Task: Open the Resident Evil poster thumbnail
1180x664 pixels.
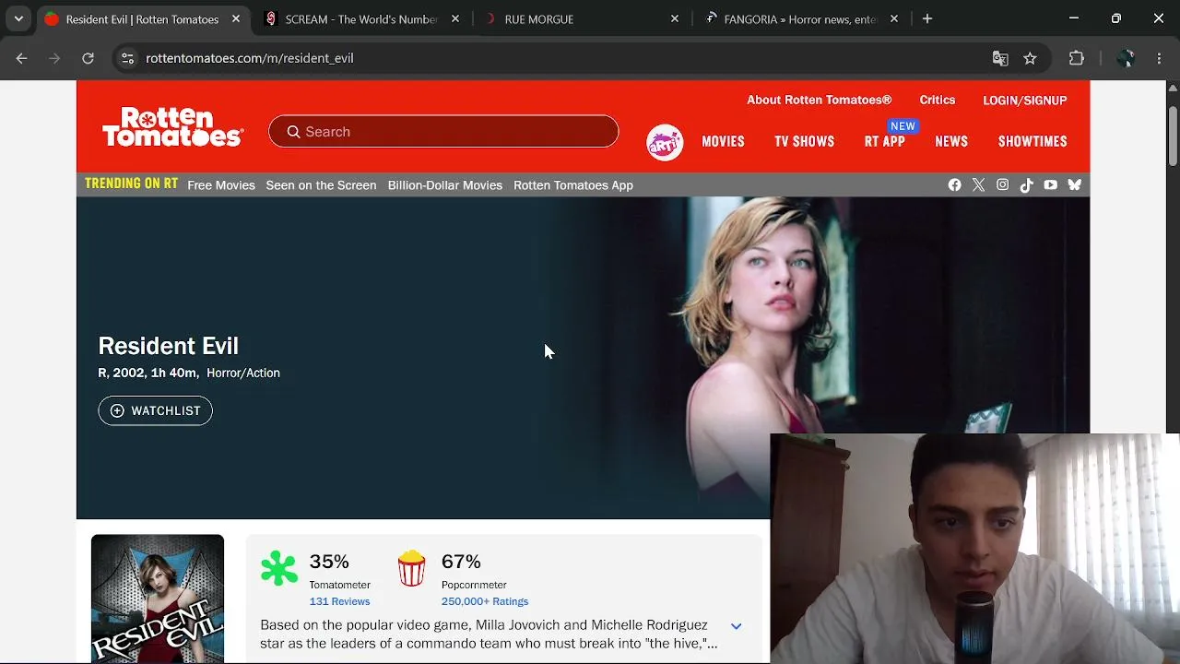Action: point(158,599)
